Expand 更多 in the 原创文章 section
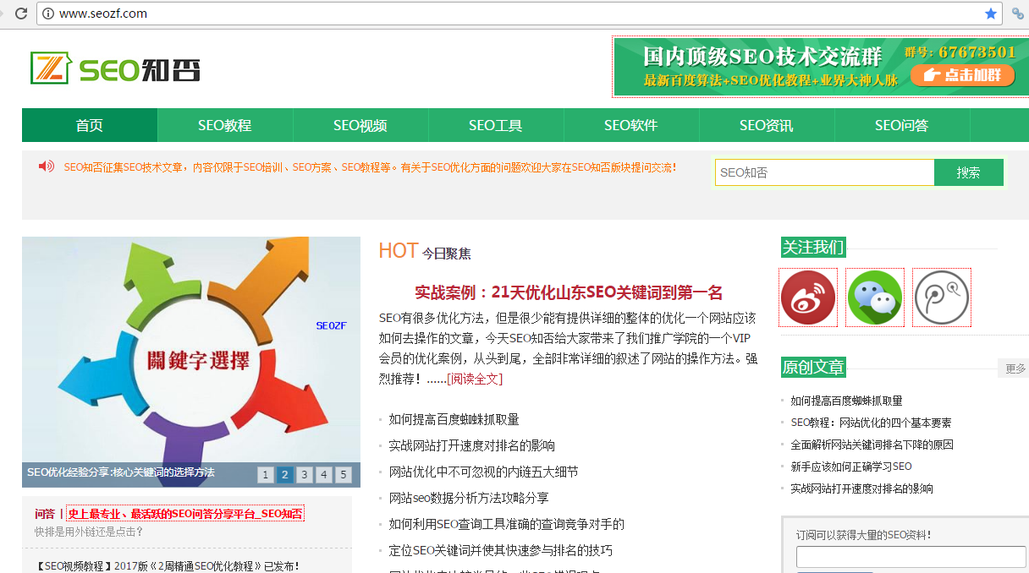Image resolution: width=1029 pixels, height=573 pixels. point(1015,368)
